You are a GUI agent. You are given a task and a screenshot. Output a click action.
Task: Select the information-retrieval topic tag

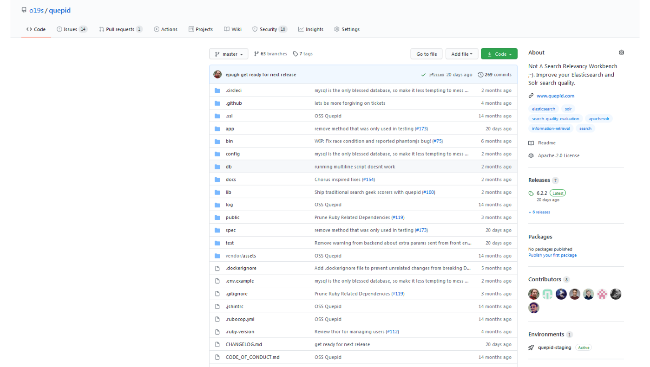551,129
